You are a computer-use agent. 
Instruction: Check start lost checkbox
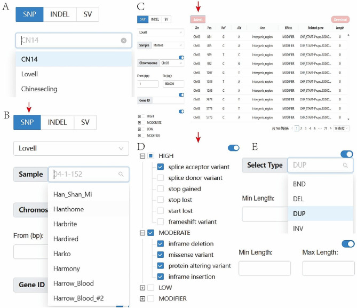click(x=161, y=211)
